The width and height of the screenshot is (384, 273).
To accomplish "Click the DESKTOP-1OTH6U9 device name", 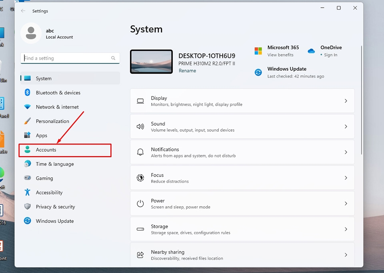I will click(x=207, y=56).
